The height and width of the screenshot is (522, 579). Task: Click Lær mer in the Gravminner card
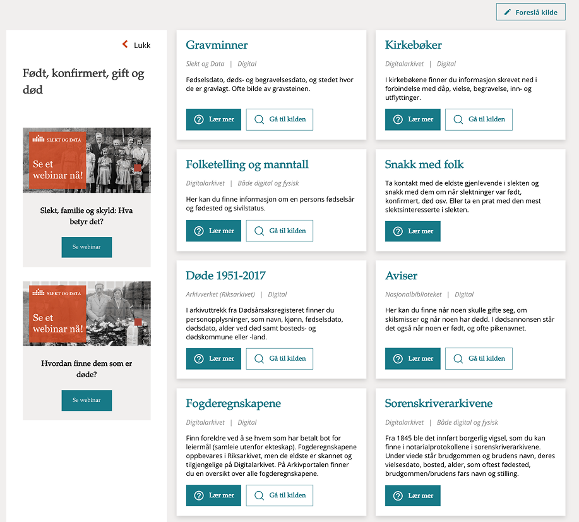tap(213, 119)
